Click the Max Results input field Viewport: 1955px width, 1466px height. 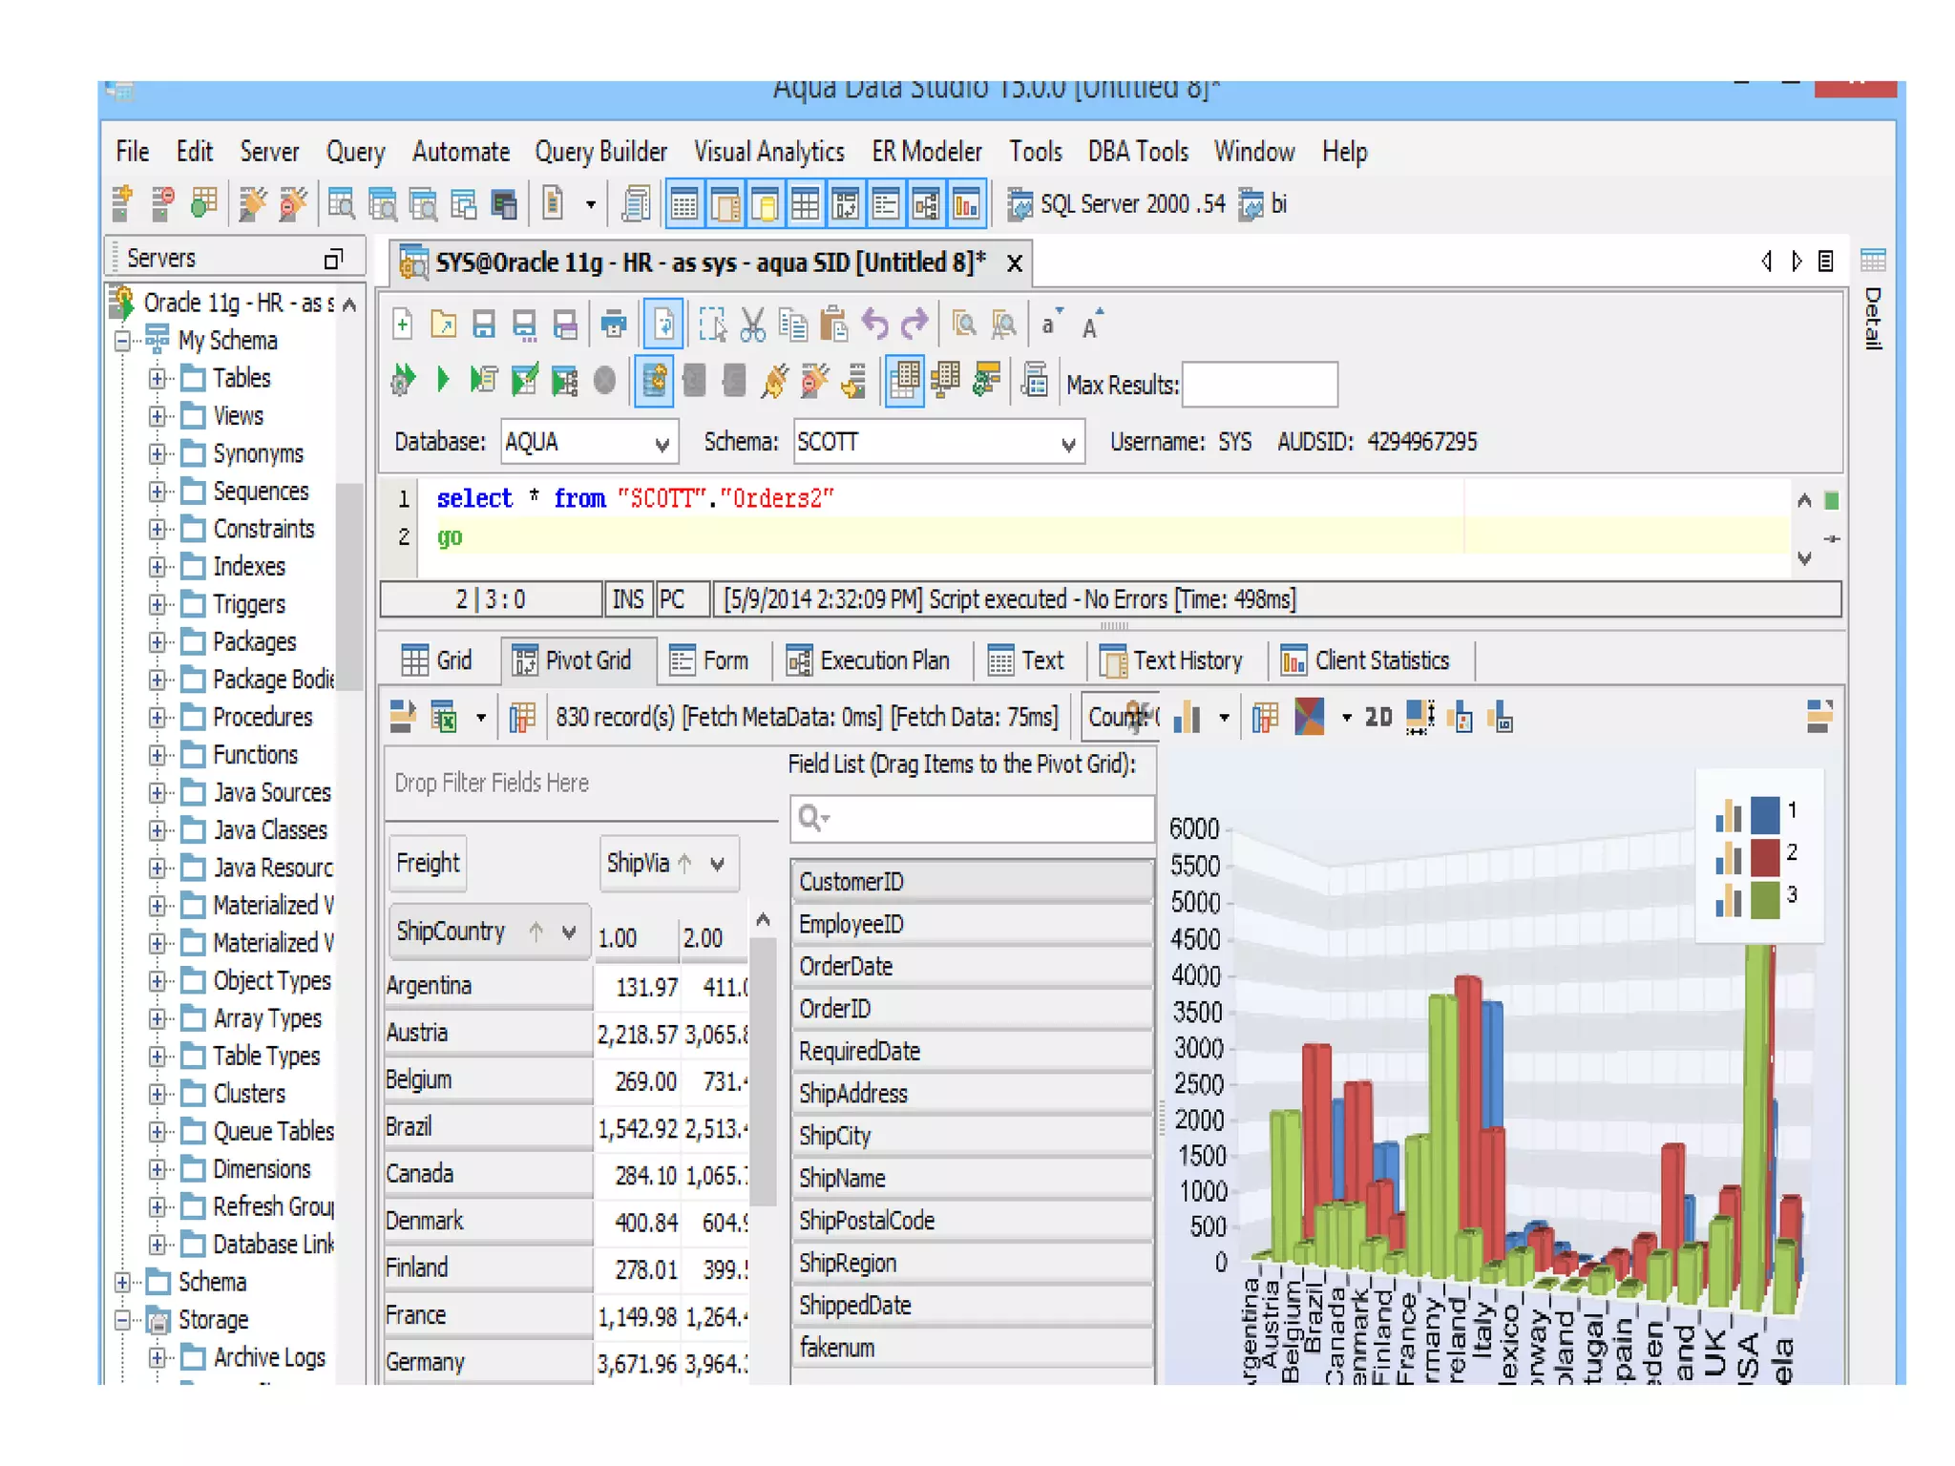[x=1259, y=385]
